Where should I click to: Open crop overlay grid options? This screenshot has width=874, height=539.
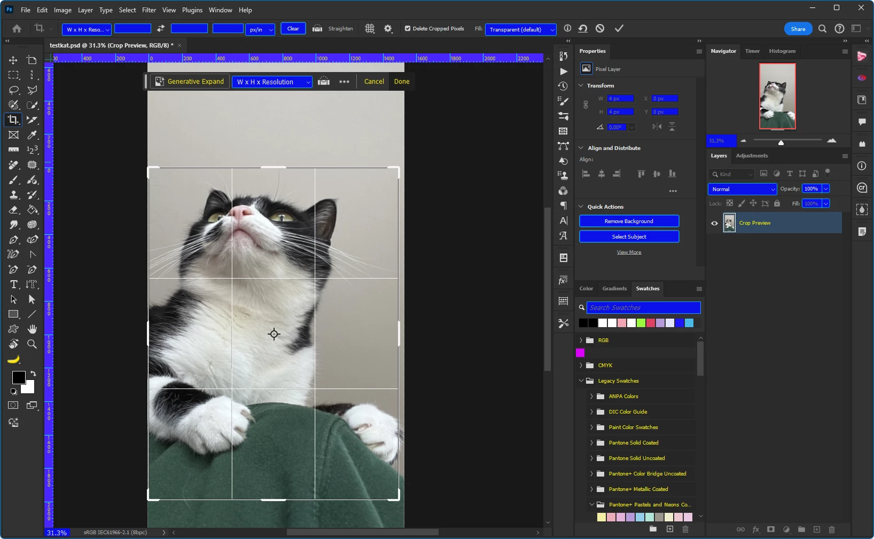point(370,29)
